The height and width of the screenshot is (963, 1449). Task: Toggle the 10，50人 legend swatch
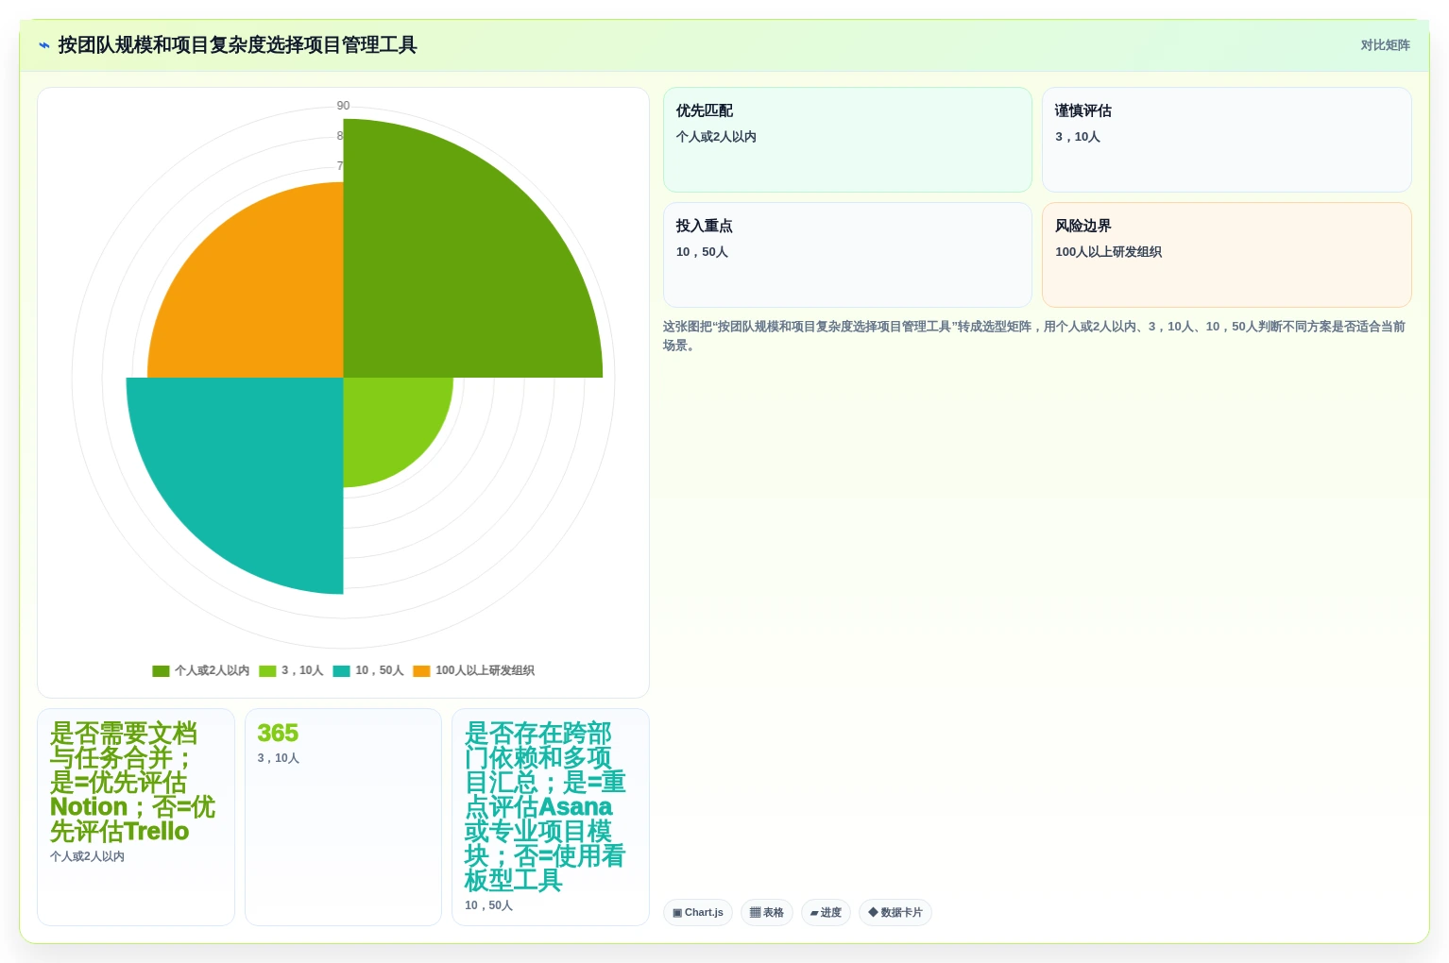(x=341, y=671)
